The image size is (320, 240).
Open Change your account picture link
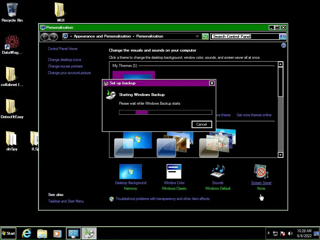click(x=69, y=72)
